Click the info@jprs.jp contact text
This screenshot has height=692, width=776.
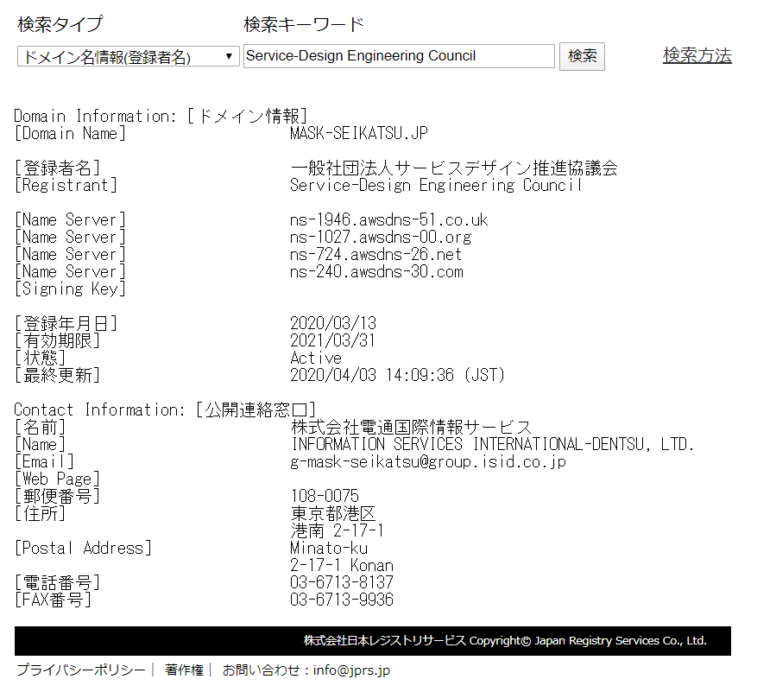[351, 670]
